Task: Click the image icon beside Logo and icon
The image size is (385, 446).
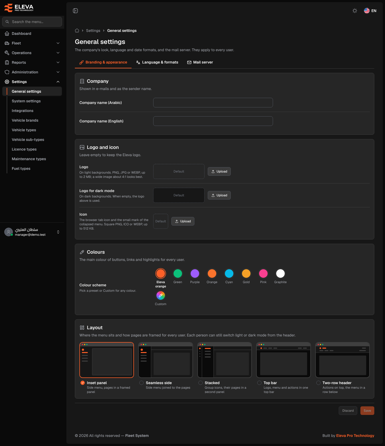Action: tap(82, 147)
